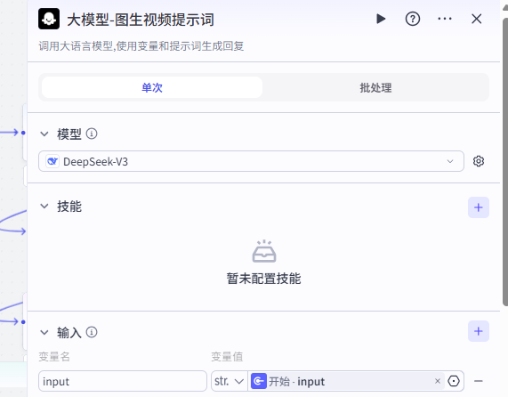Open model settings gear icon
The height and width of the screenshot is (397, 508).
coord(479,161)
